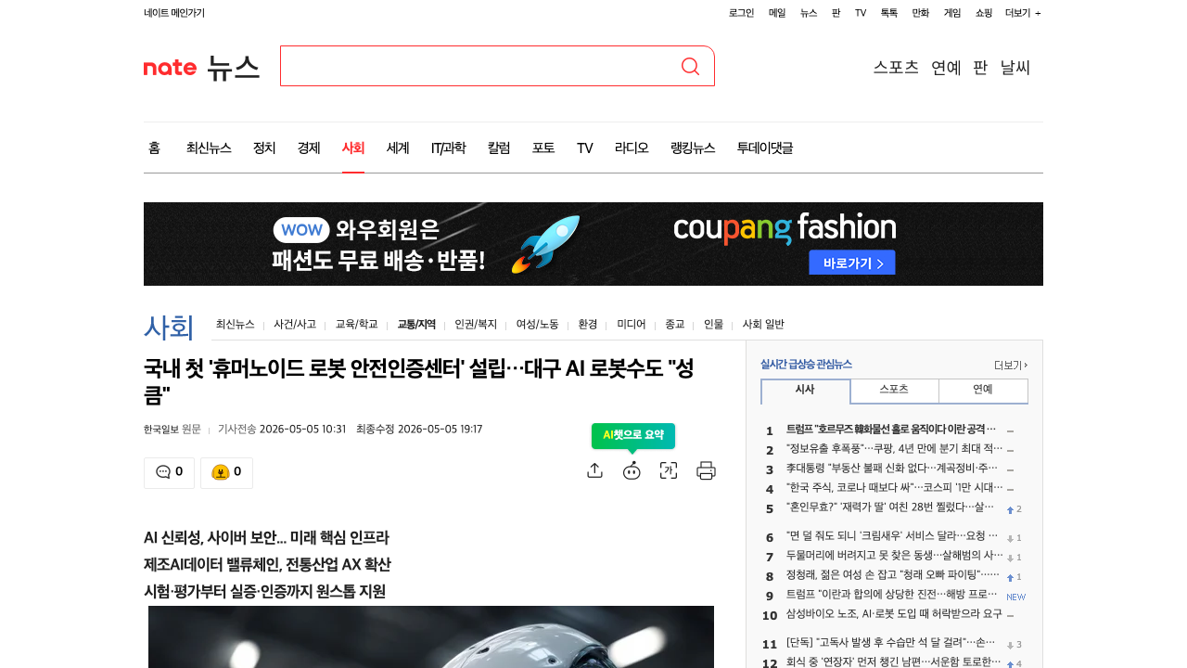Open the share icon under headline

(x=595, y=470)
